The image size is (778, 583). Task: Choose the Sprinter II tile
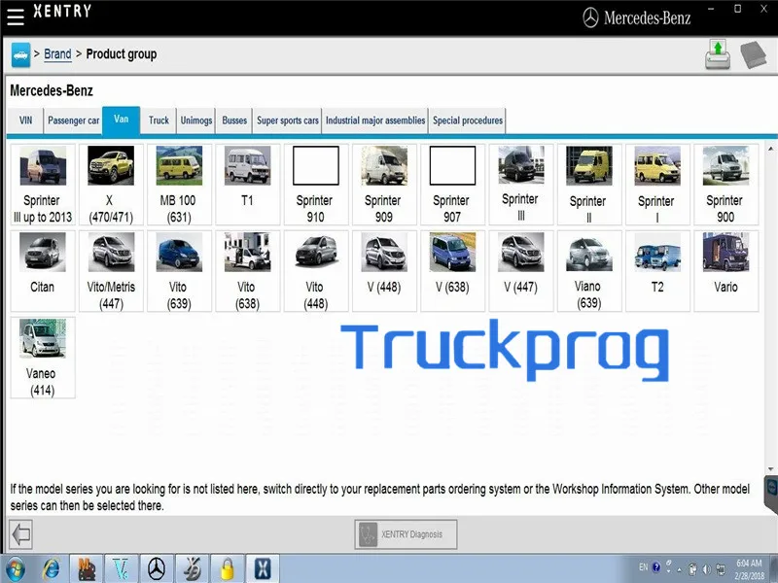(x=589, y=185)
